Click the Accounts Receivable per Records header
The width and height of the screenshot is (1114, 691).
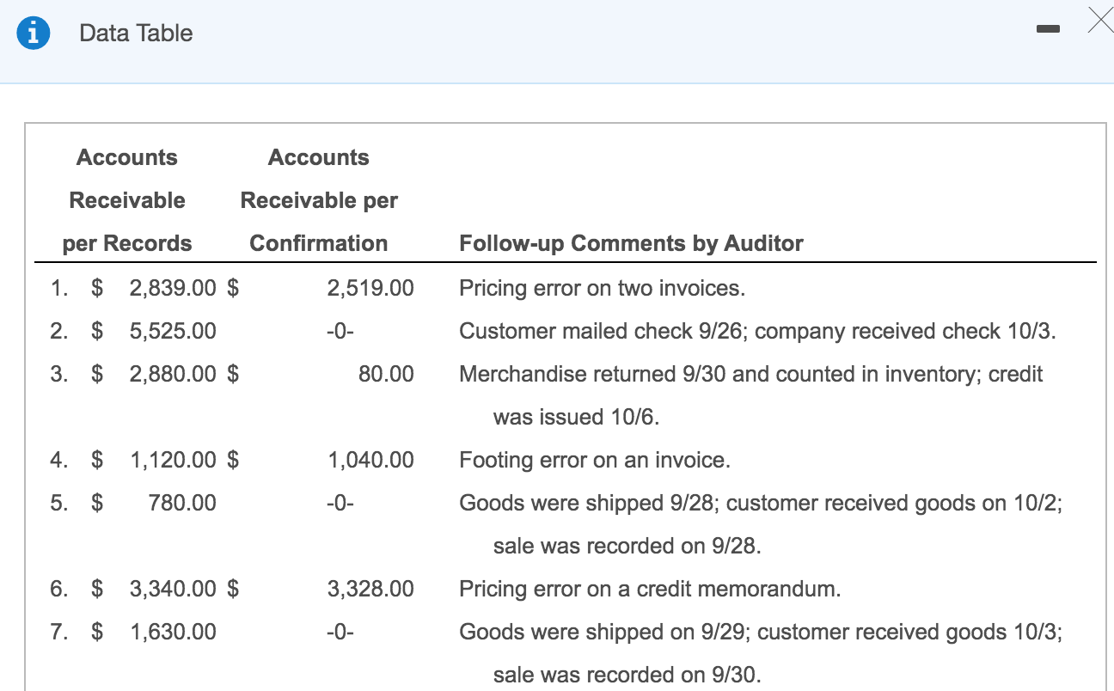126,199
